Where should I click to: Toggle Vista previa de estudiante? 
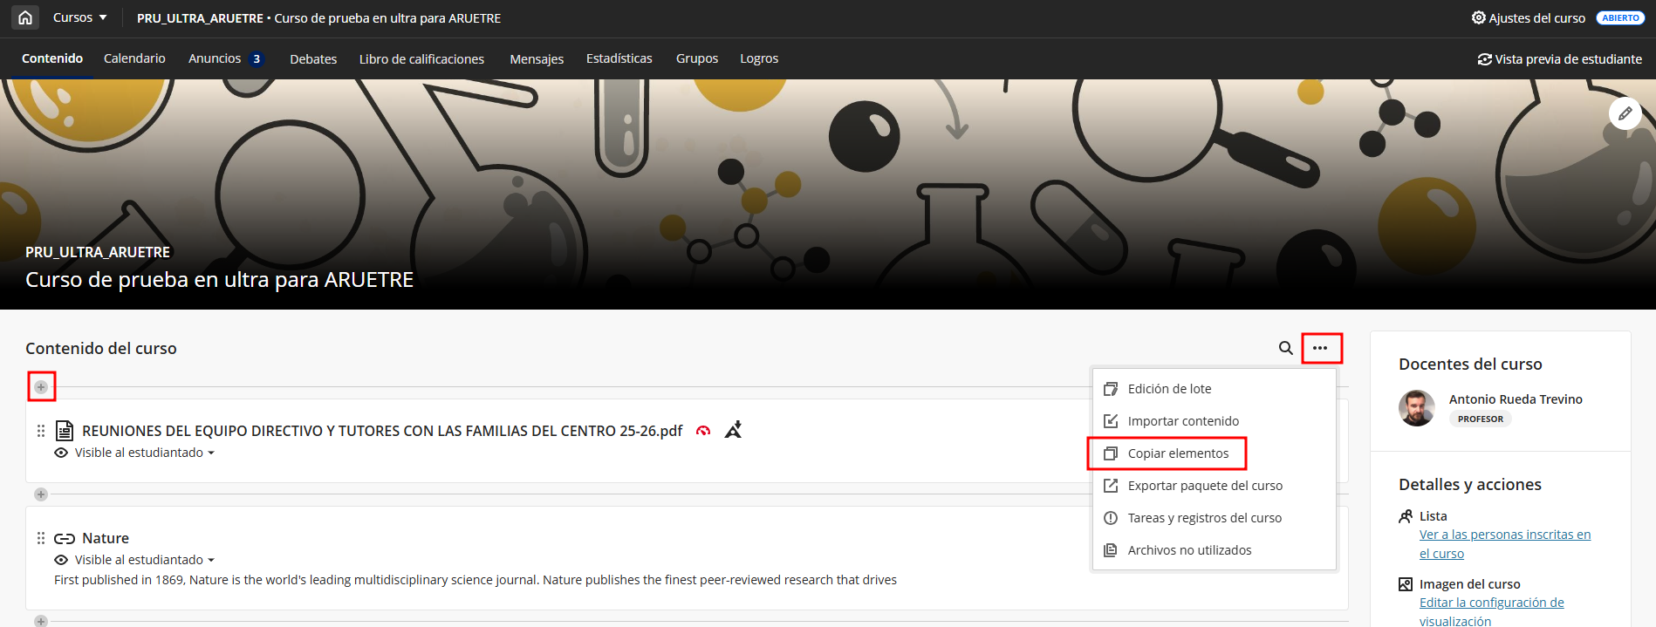click(x=1559, y=59)
